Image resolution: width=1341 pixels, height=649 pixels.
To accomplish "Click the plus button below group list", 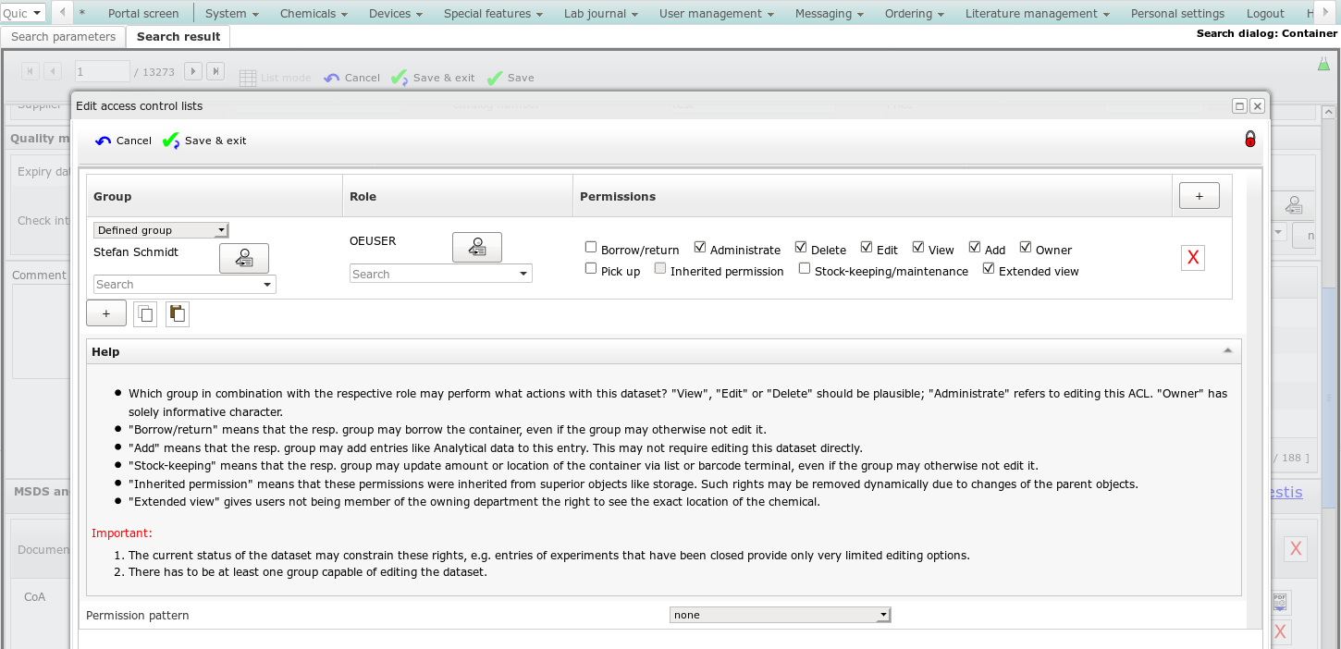I will coord(106,314).
